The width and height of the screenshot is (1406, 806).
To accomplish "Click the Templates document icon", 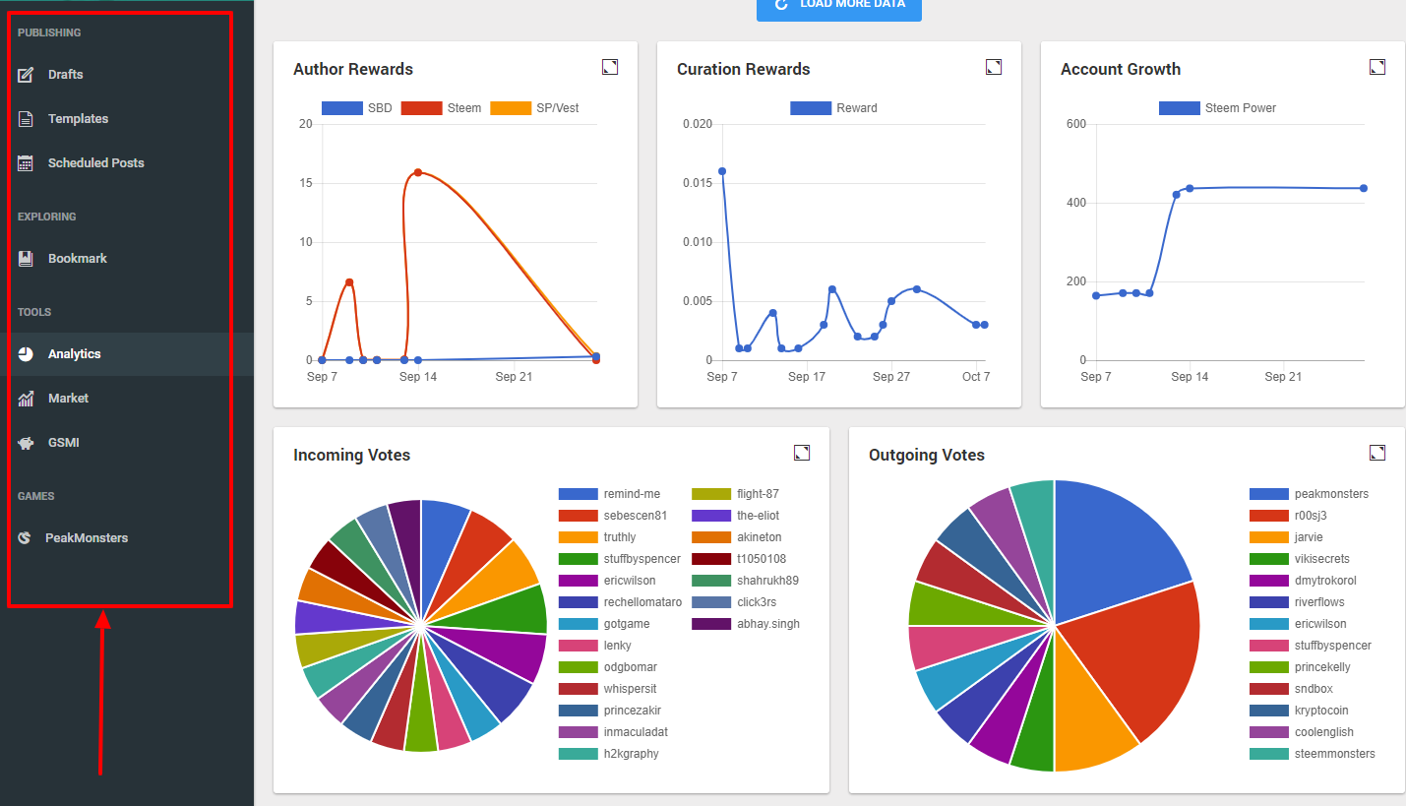I will (x=26, y=119).
